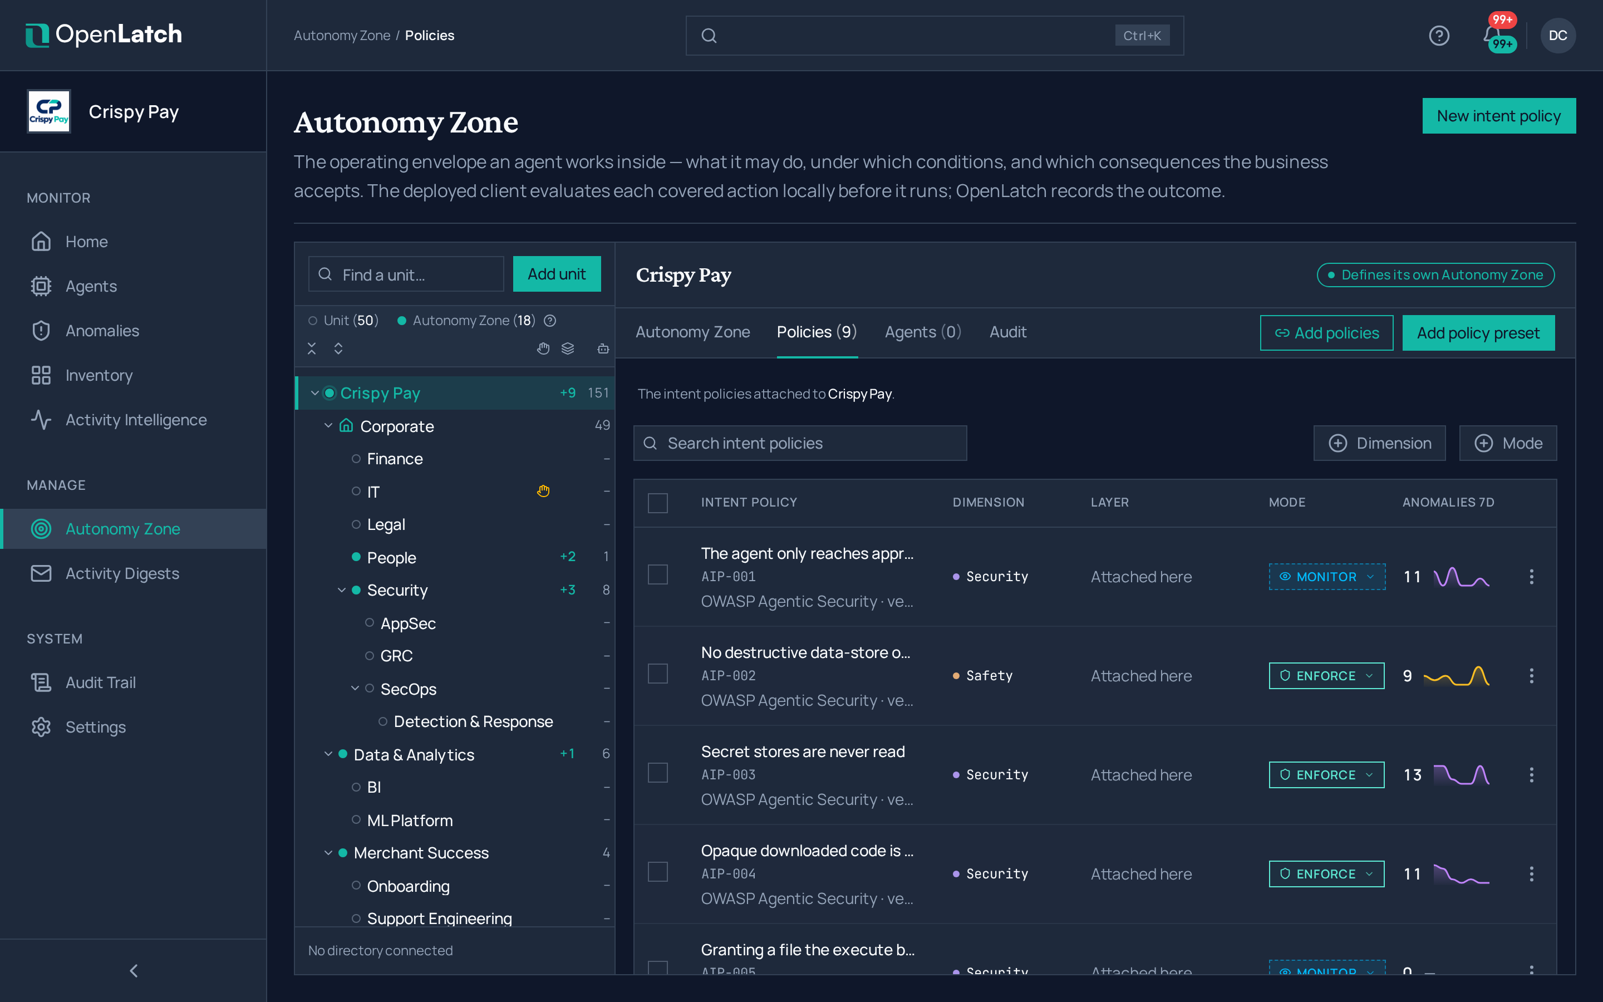Check the box for AIP-002 policy
This screenshot has width=1603, height=1002.
pos(658,674)
